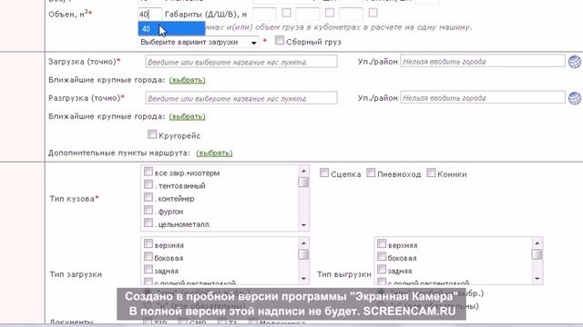
Task: Check 'тентованный' body type
Action: [148, 184]
